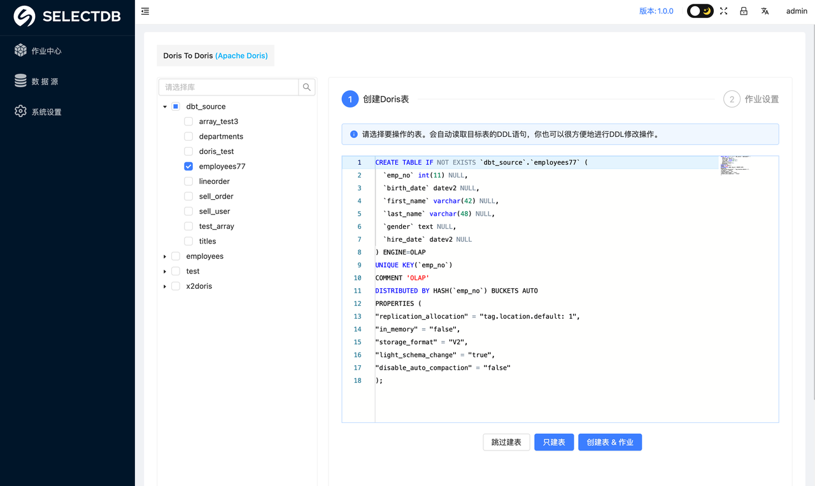Check the lineorder table checkbox
Image resolution: width=815 pixels, height=486 pixels.
pyautogui.click(x=188, y=181)
